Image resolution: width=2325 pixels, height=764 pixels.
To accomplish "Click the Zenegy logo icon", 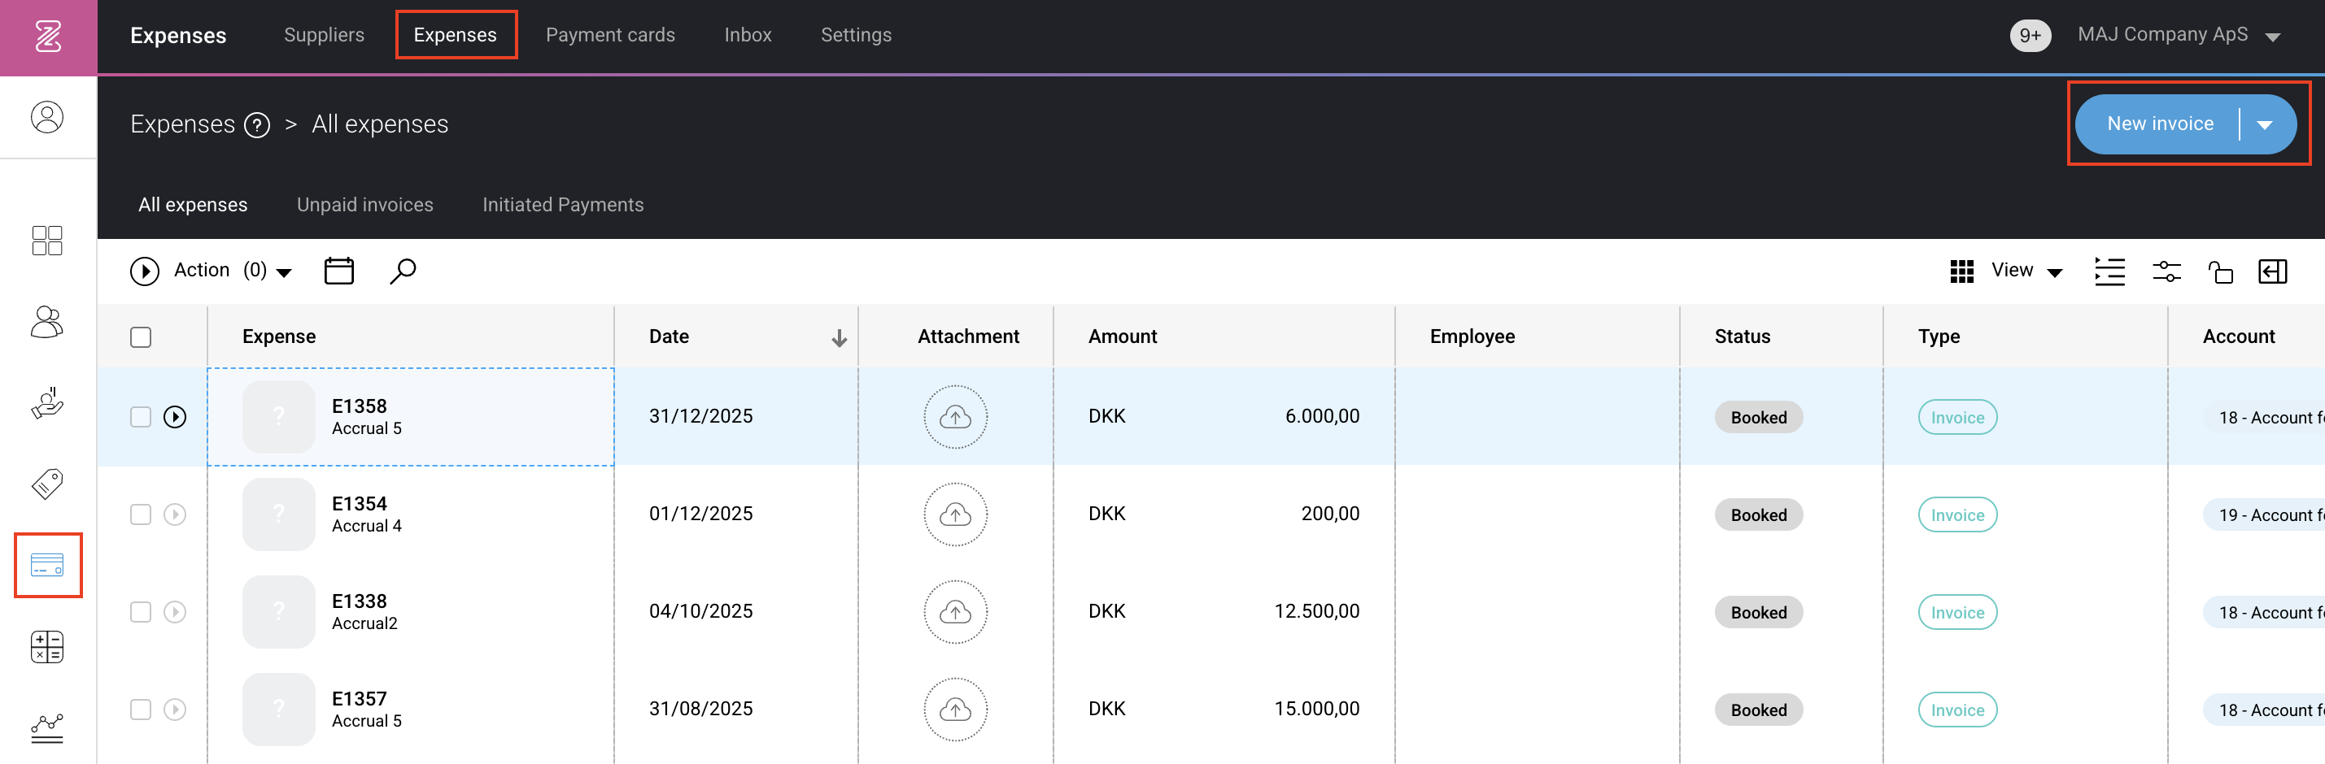I will click(x=48, y=36).
